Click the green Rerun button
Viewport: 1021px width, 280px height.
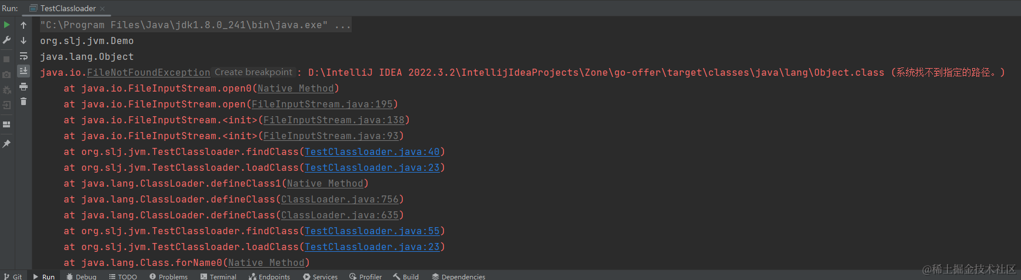pyautogui.click(x=6, y=25)
